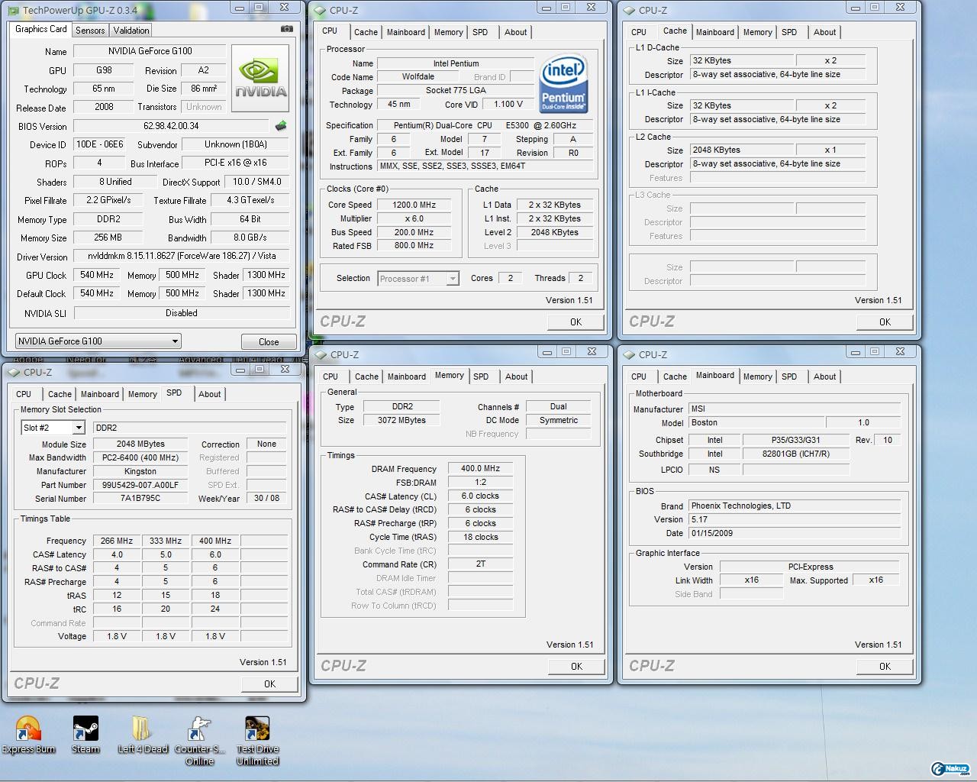Viewport: 977px width, 782px height.
Task: Switch to the Sensors tab in GPU-Z
Action: [90, 31]
